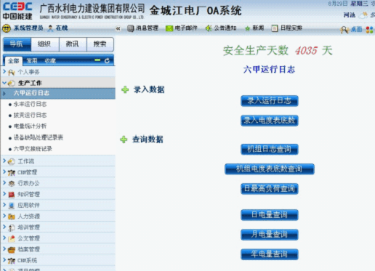Click the 录入运行日志 button
The width and height of the screenshot is (375, 271).
(x=270, y=101)
